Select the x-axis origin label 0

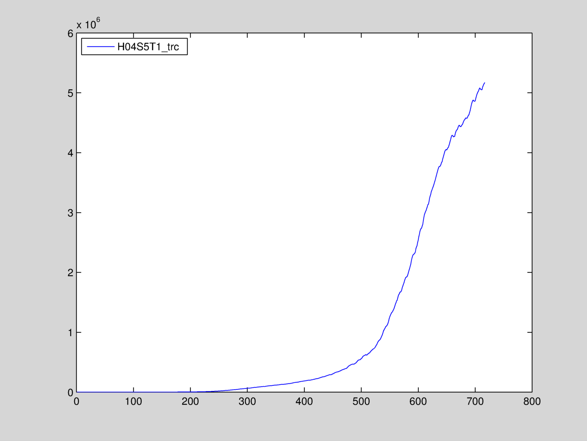76,402
